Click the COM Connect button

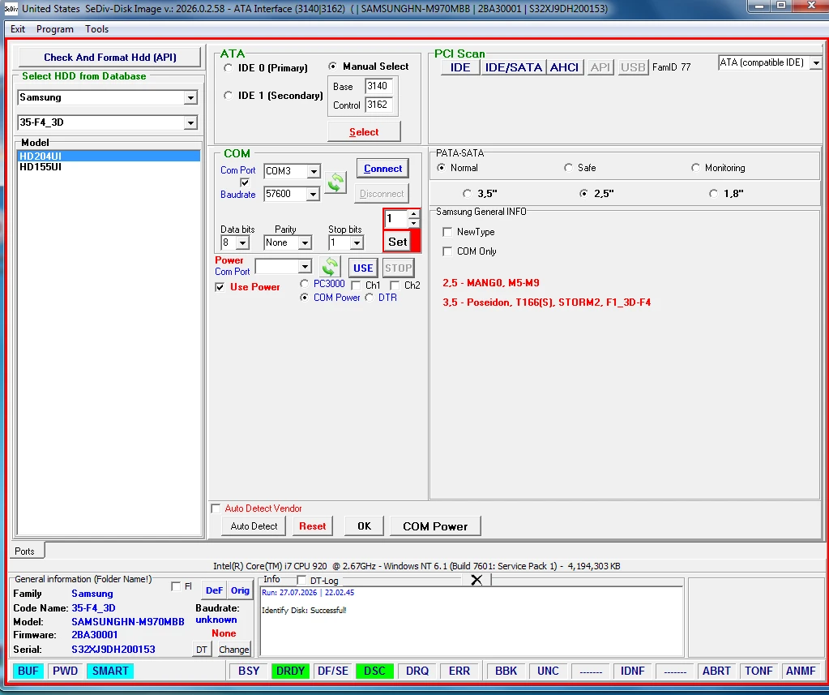382,169
